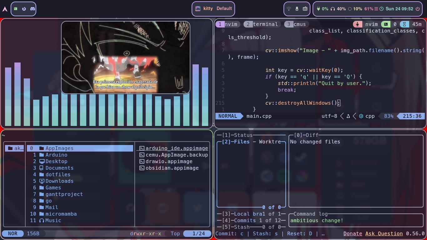This screenshot has height=240, width=427.
Task: Click the kitty window icon in top bar
Action: click(x=198, y=9)
